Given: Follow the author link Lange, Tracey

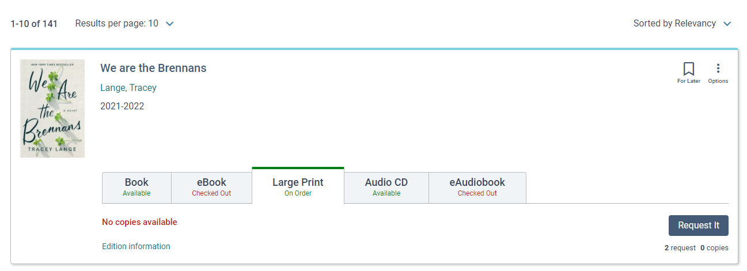Looking at the screenshot, I should click(128, 88).
